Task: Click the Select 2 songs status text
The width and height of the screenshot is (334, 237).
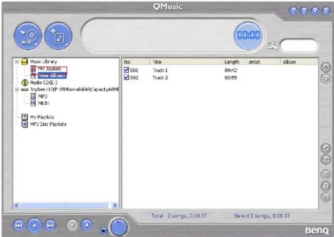Action: click(x=262, y=216)
